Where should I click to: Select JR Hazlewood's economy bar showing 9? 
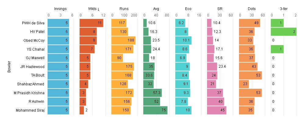(183, 66)
